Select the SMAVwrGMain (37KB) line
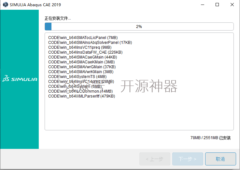This screenshot has width=240, height=170. (82, 67)
